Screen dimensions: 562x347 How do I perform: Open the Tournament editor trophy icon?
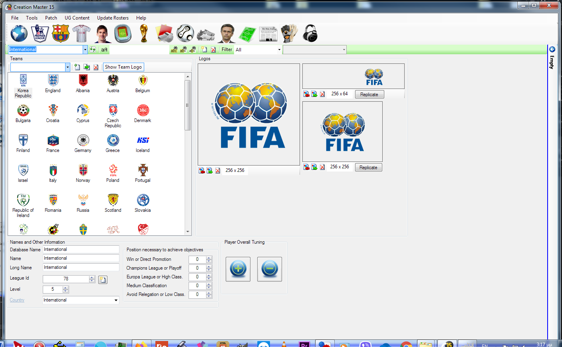144,34
